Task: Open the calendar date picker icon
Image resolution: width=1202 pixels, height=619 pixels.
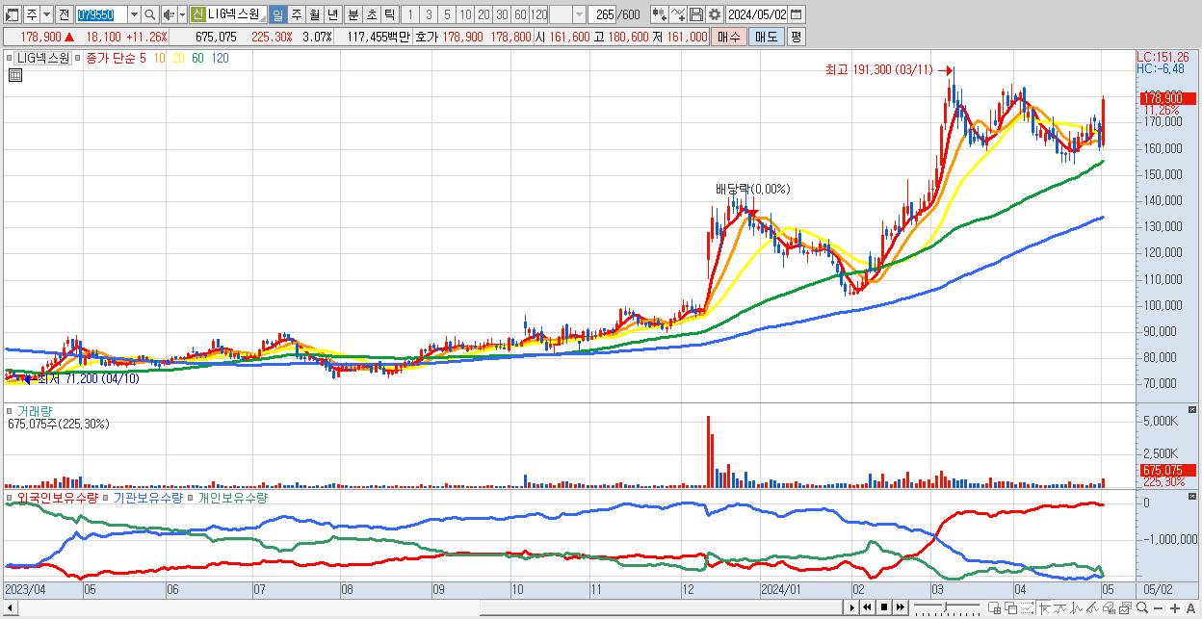Action: (797, 14)
